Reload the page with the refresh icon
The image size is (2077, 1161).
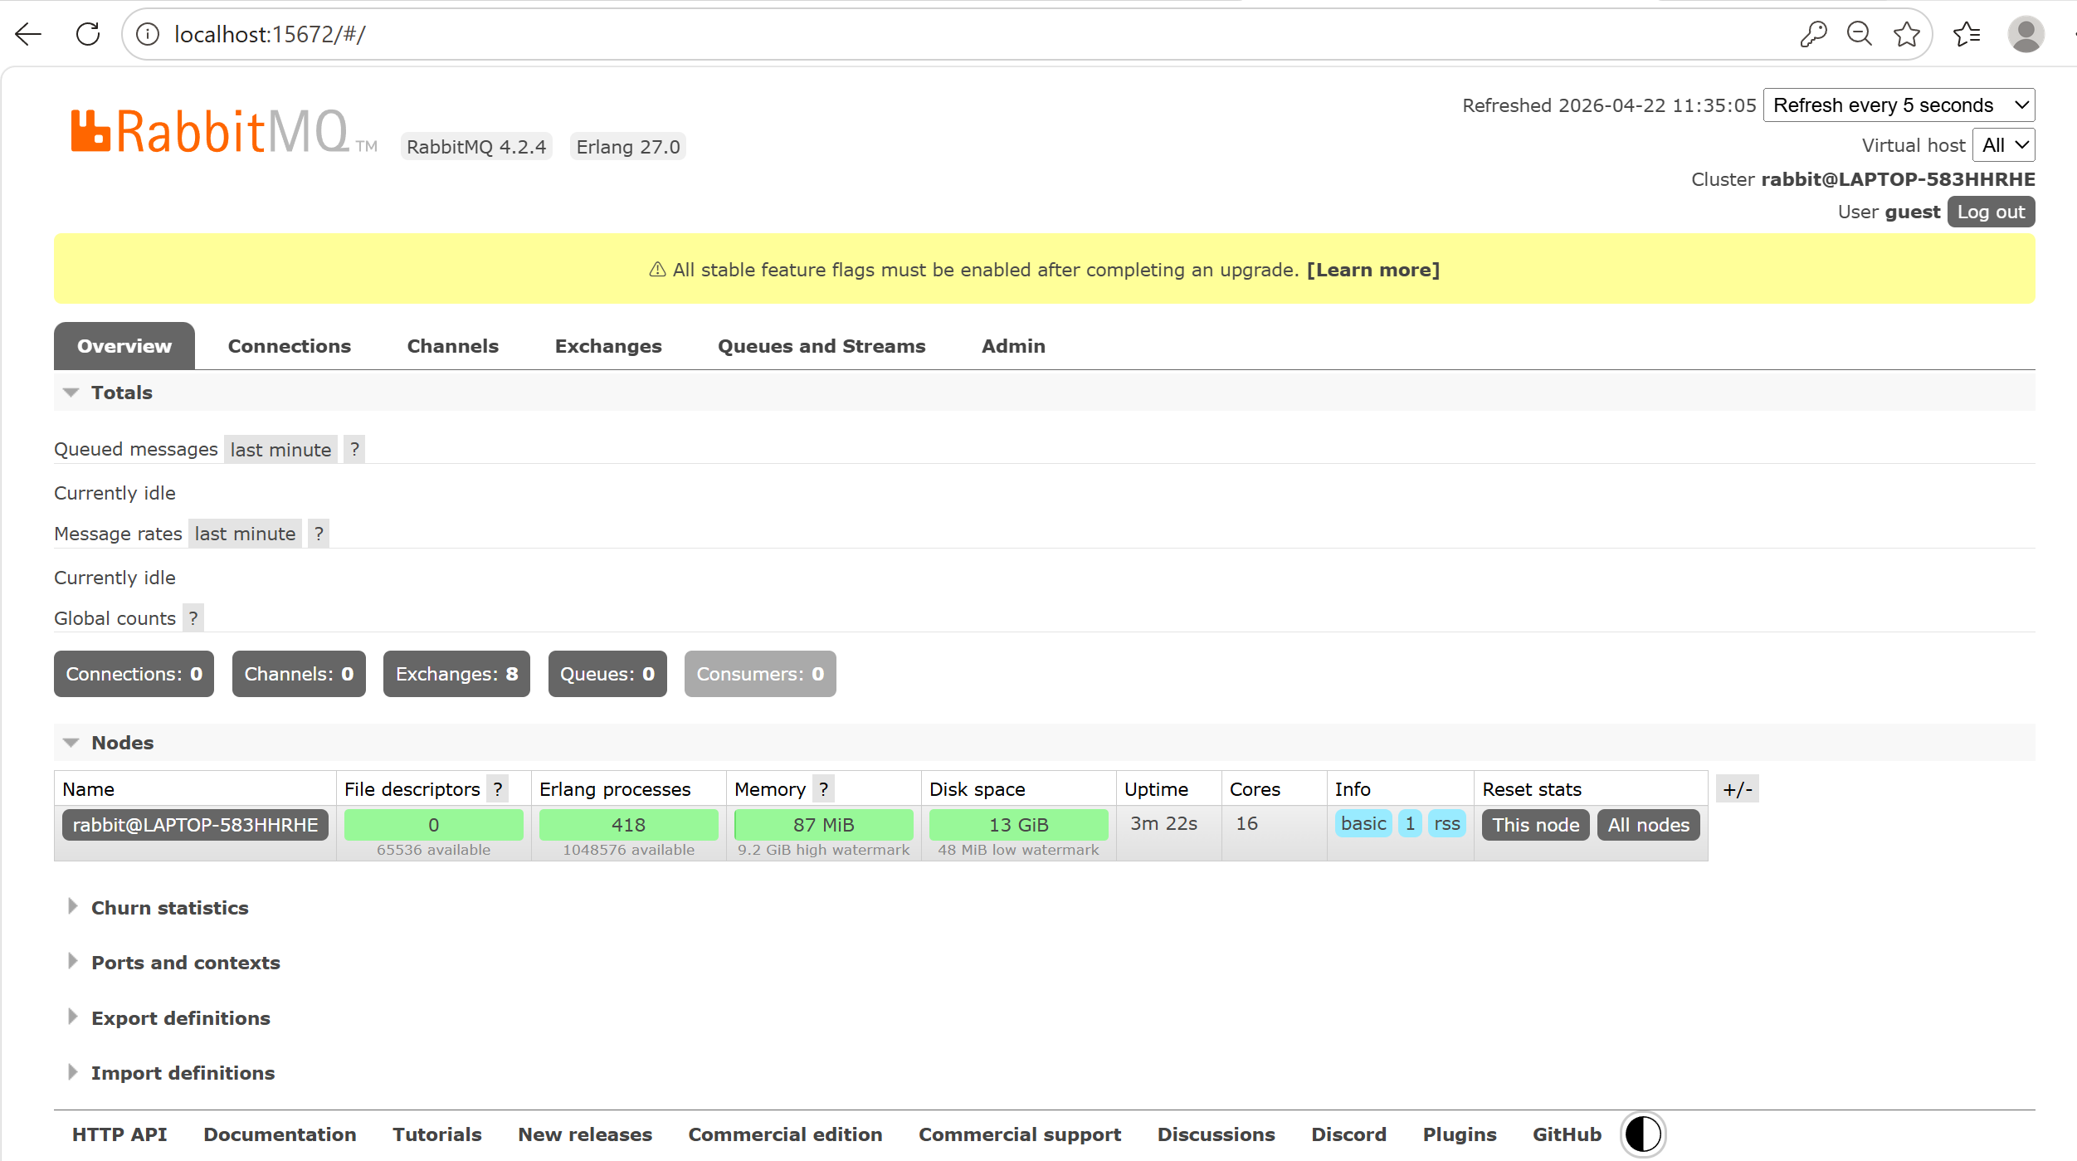[x=88, y=34]
